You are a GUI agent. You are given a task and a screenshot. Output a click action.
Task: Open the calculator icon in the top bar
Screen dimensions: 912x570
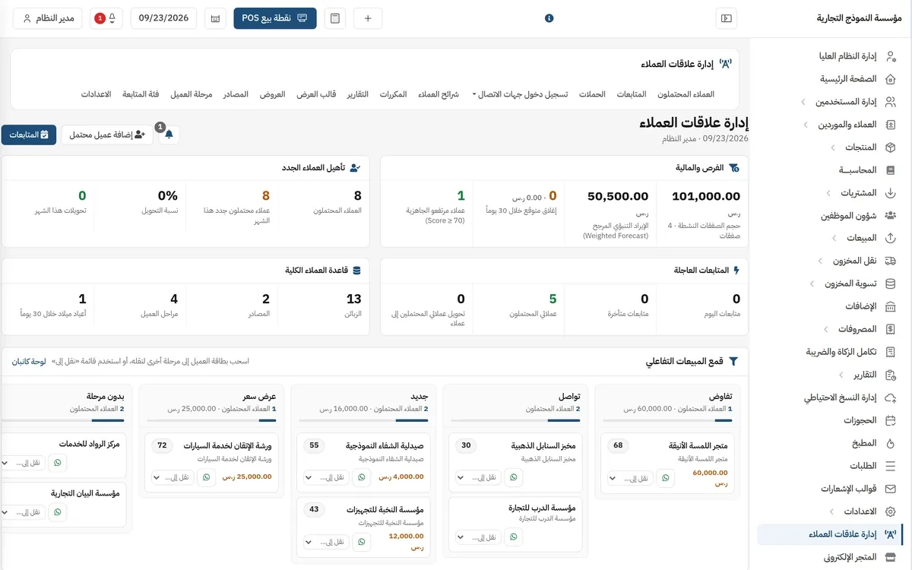pos(335,18)
